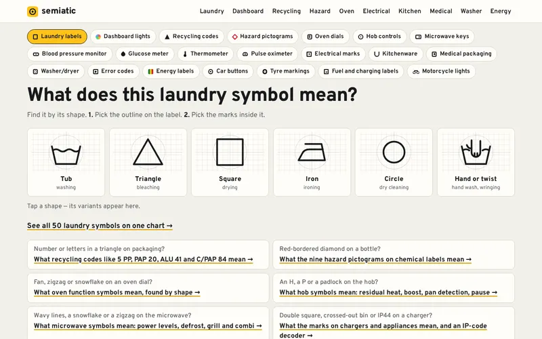Open Dashboard in the top navigation
This screenshot has height=339, width=542.
[248, 11]
